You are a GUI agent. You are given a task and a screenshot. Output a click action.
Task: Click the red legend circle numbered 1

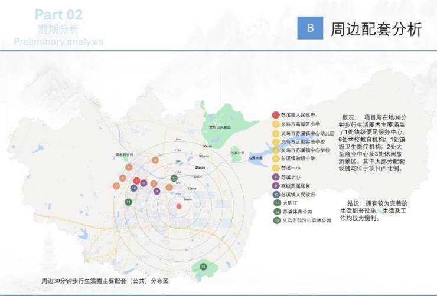(x=276, y=114)
